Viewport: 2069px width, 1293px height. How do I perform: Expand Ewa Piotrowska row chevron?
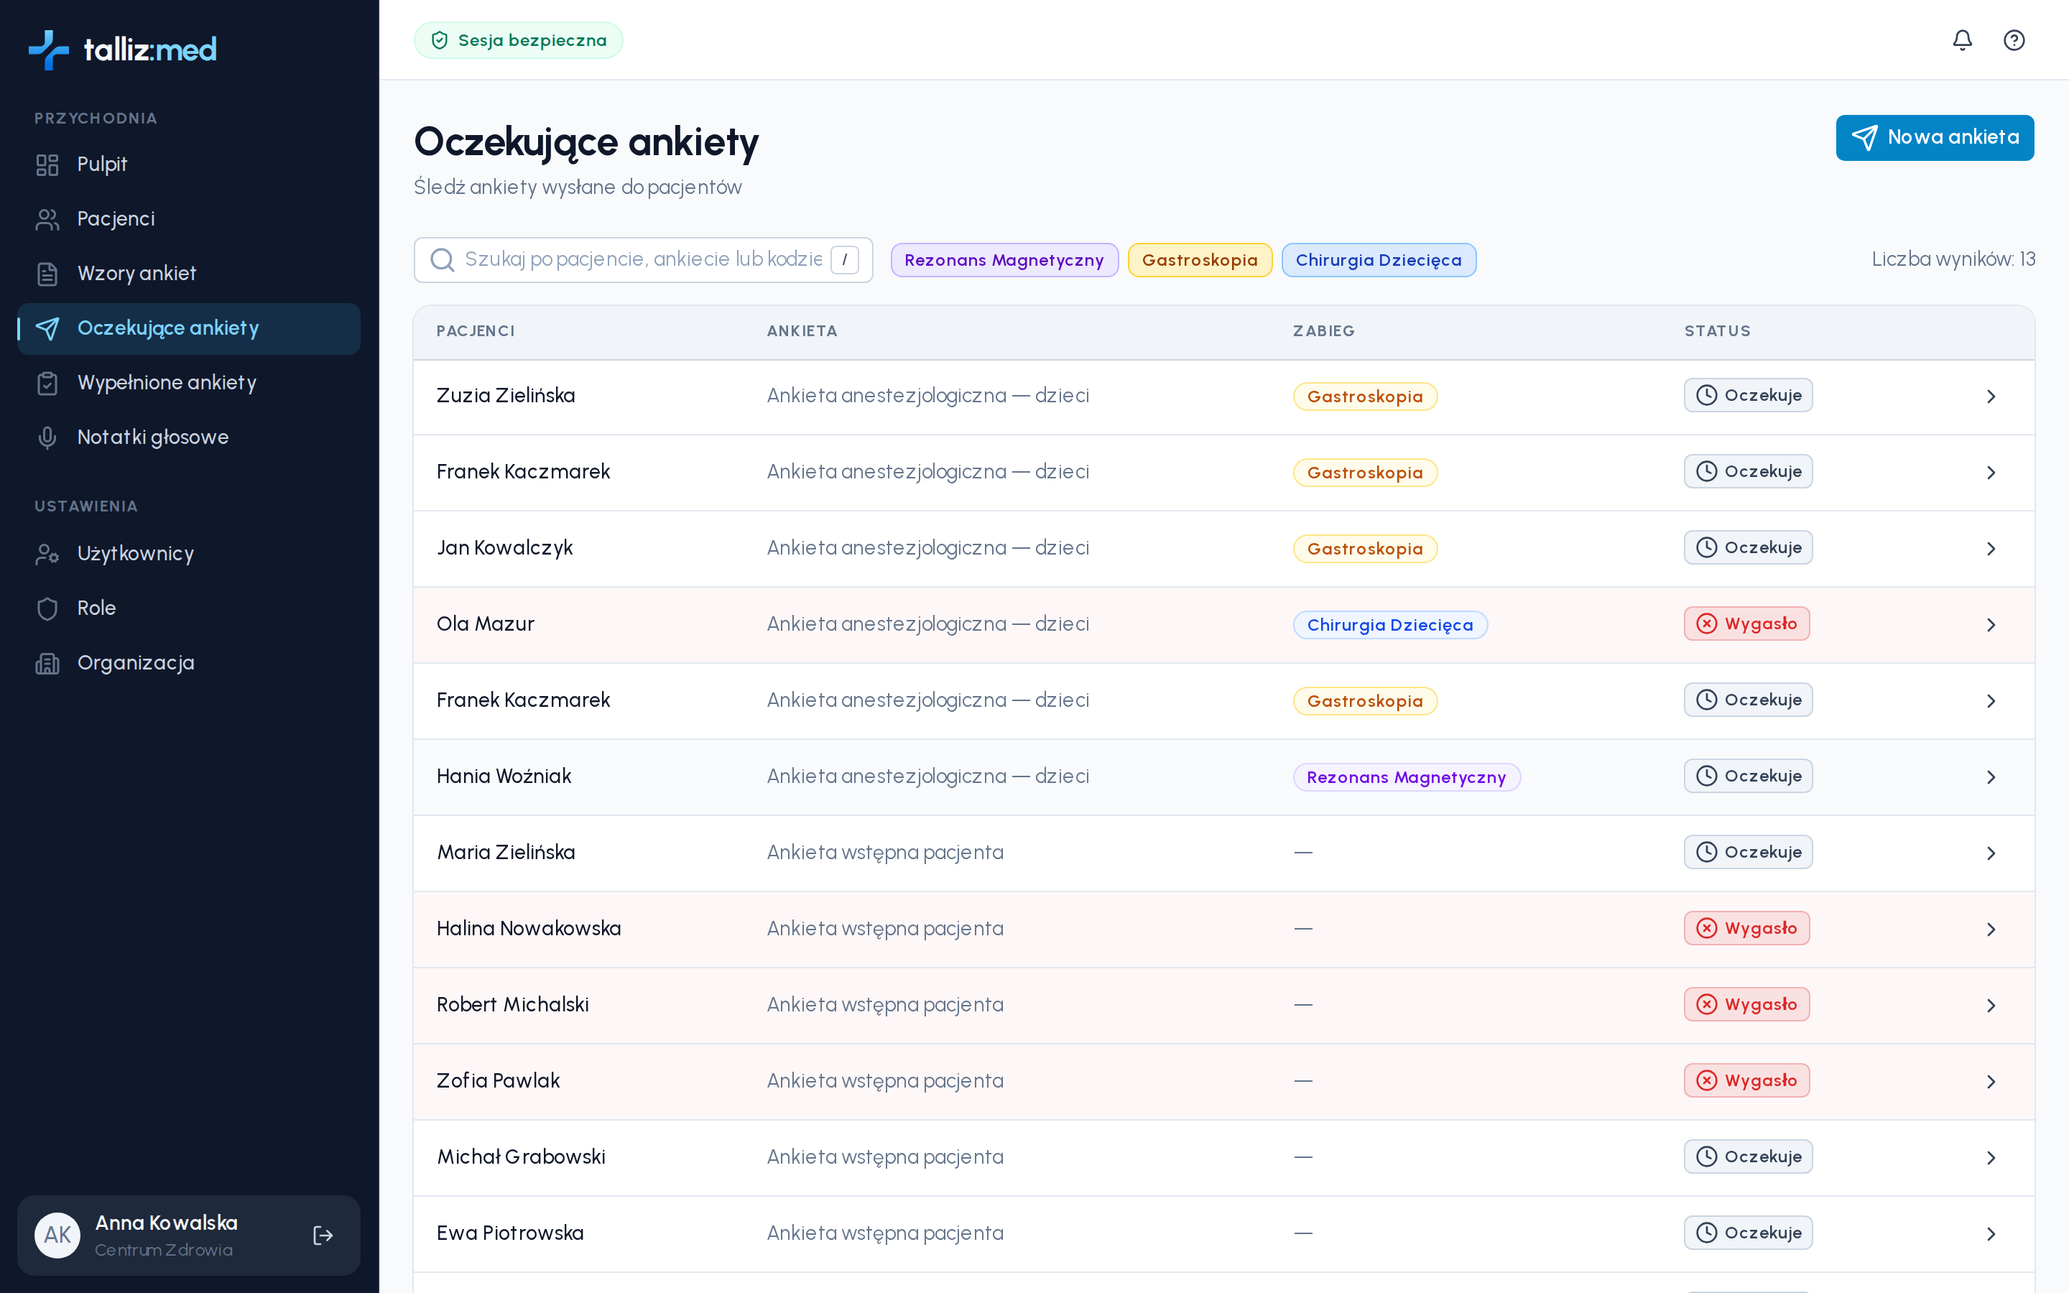click(1991, 1234)
